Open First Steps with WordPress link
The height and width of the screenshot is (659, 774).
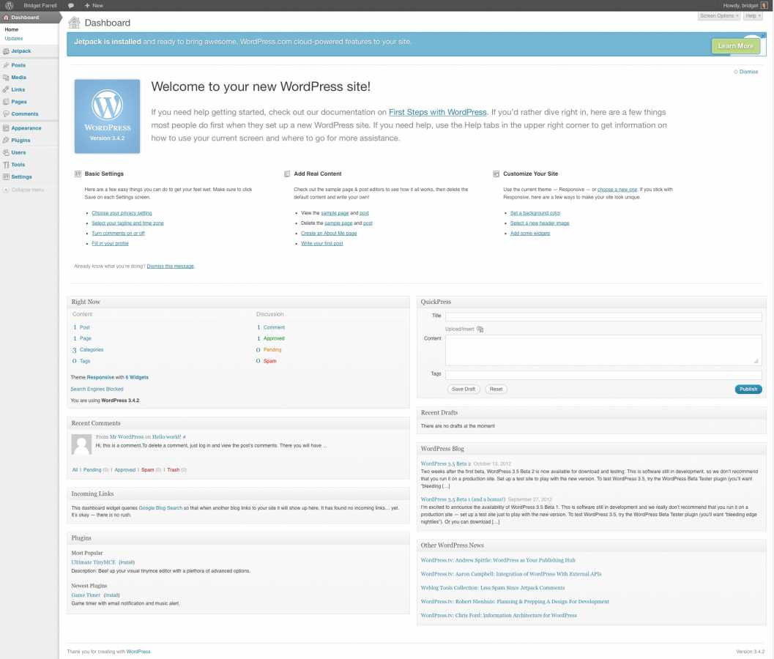pyautogui.click(x=437, y=112)
